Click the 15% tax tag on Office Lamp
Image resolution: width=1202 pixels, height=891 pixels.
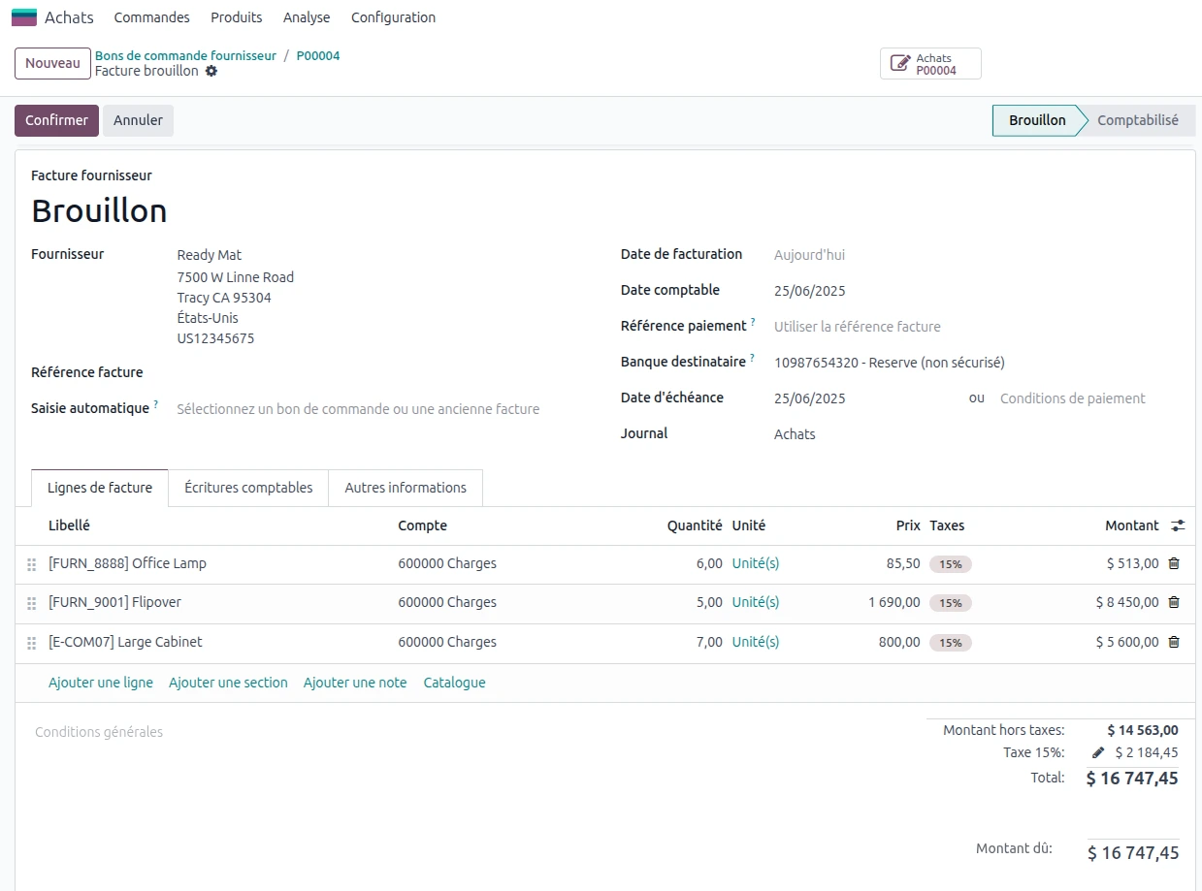[x=950, y=564]
